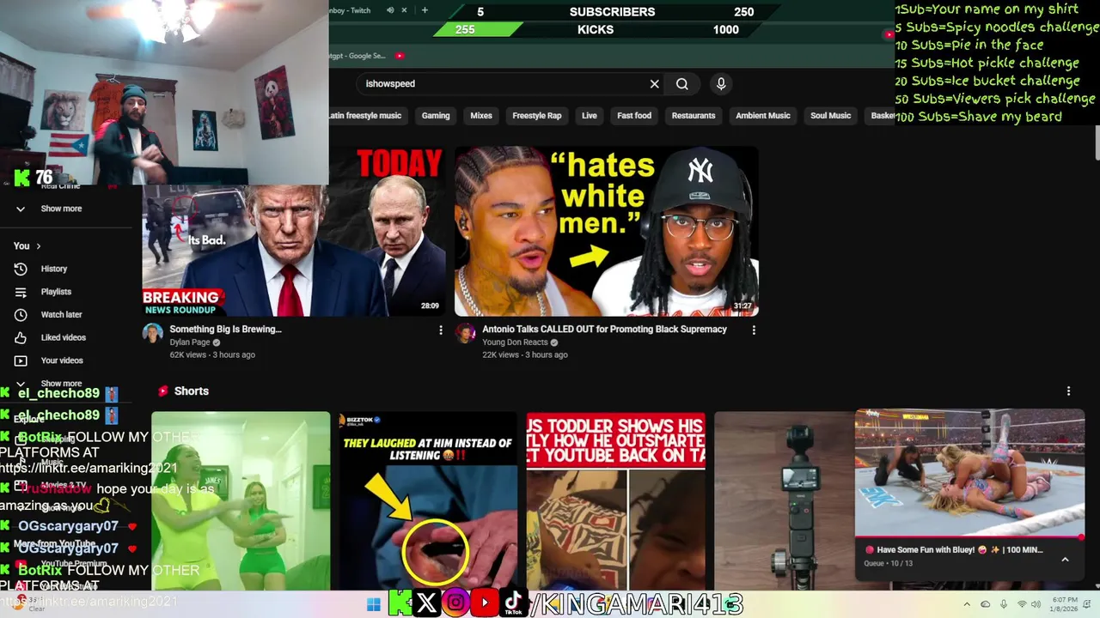1100x618 pixels.
Task: Select the Ambient Music chip
Action: coord(763,116)
